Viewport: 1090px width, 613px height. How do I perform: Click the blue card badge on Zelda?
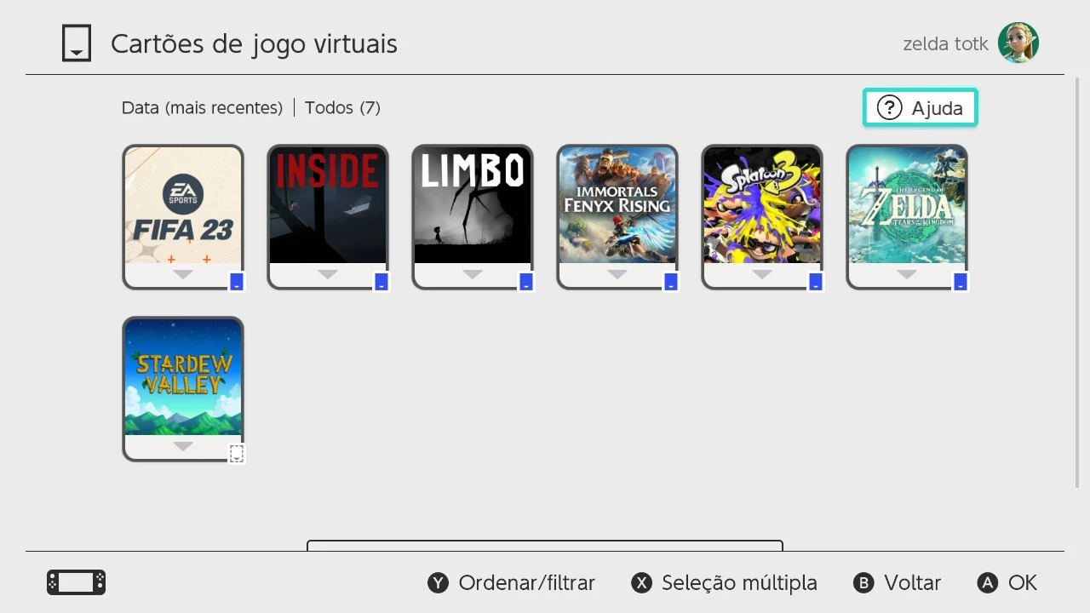point(961,283)
